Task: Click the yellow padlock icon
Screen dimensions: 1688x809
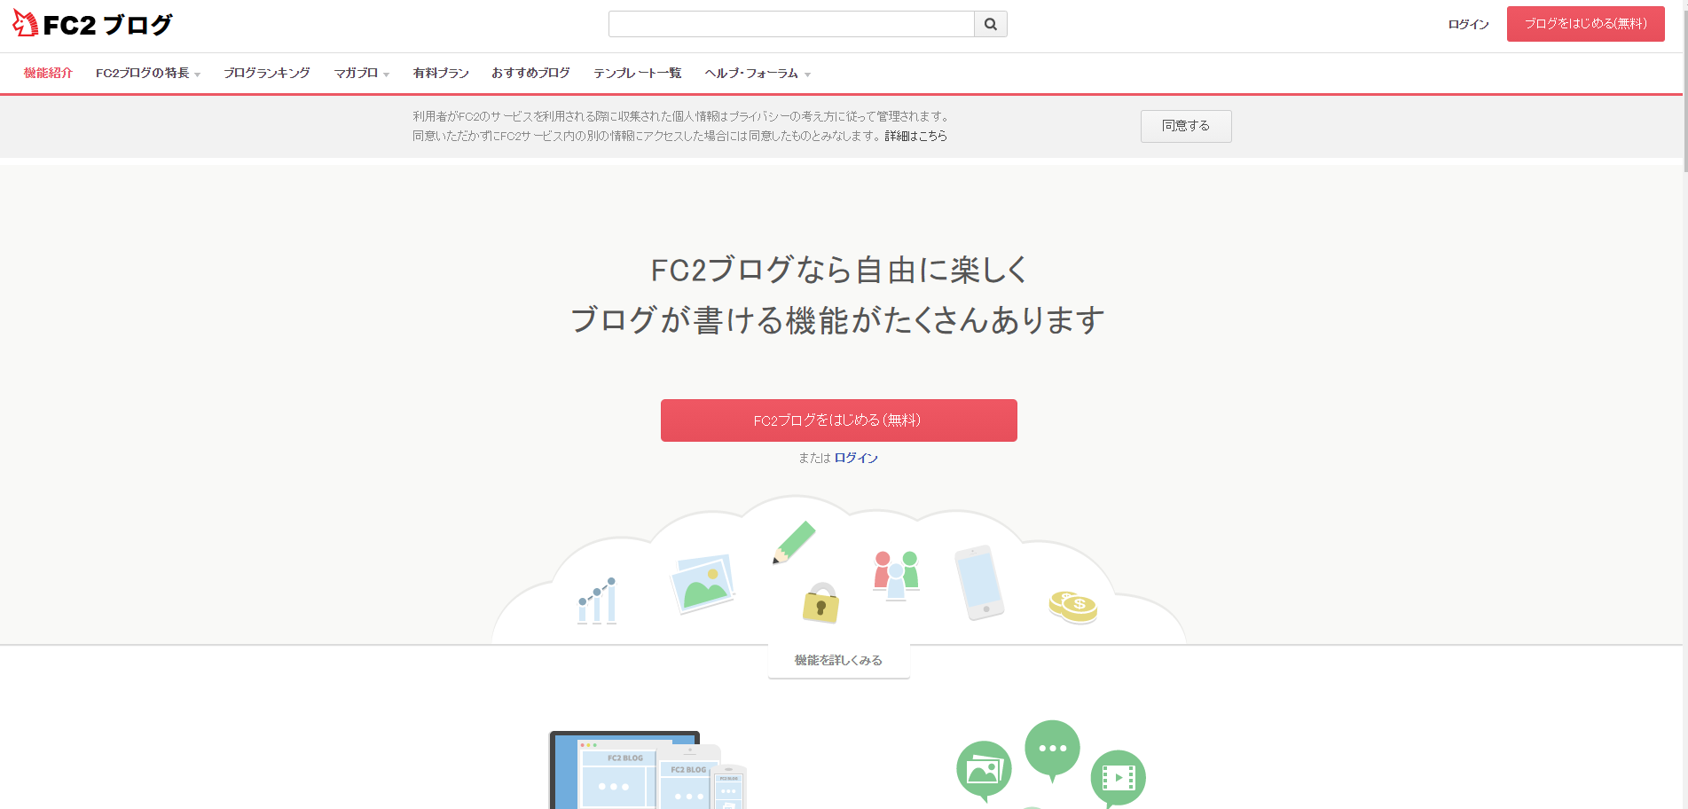Action: point(820,603)
